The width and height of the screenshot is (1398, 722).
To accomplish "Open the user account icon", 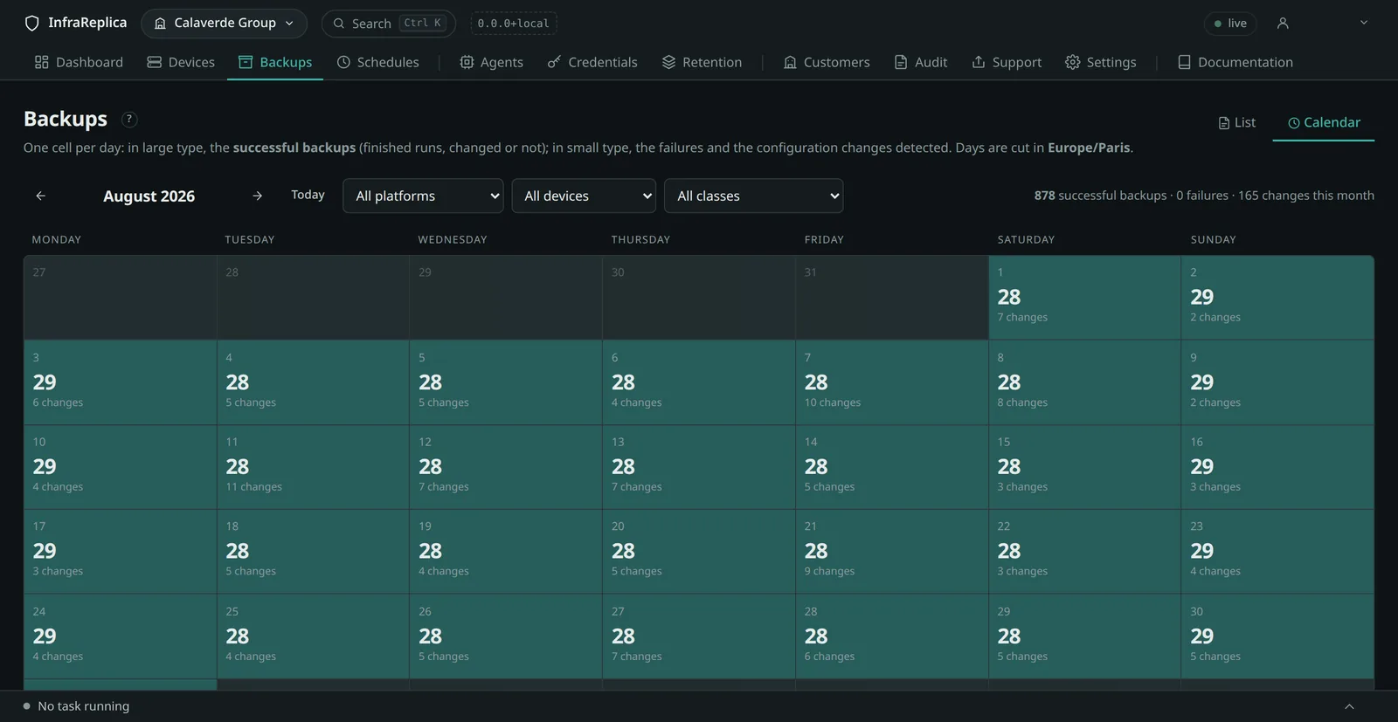I will click(x=1283, y=24).
